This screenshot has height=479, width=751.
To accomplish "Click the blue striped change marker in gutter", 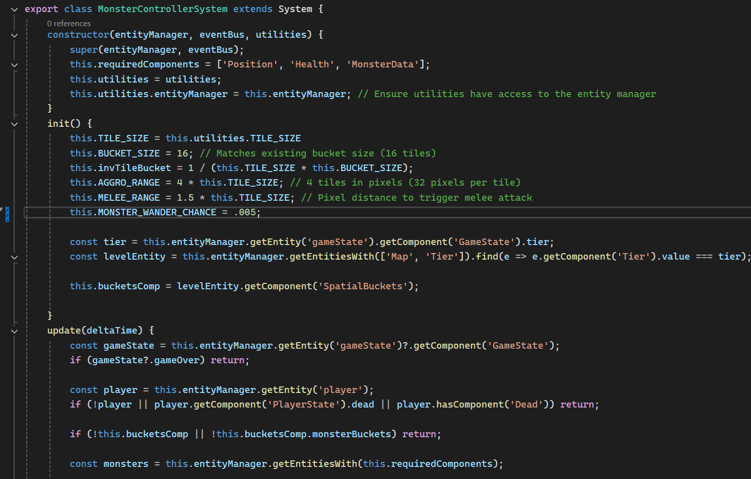I will click(x=7, y=213).
